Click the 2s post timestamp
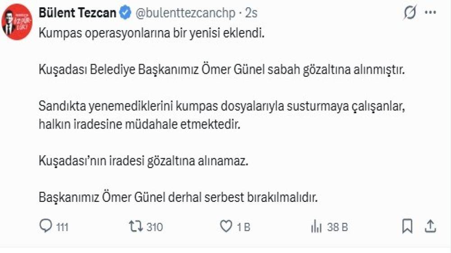 251,13
